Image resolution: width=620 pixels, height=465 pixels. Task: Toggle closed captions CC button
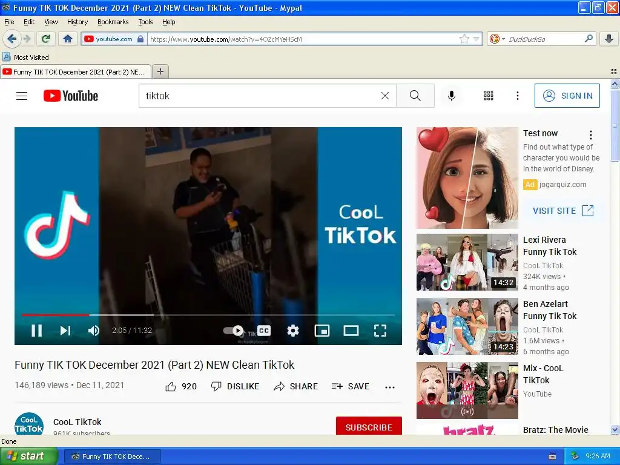coord(264,331)
